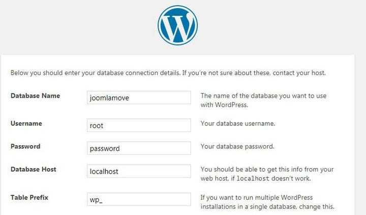Click on the word 'password' in the field
The image size is (366, 215).
105,149
